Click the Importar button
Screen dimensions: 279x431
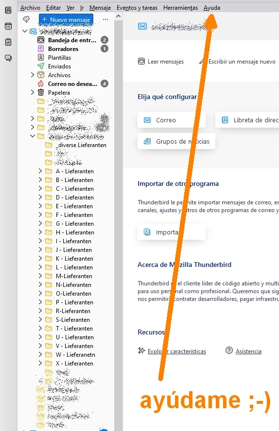coord(172,232)
